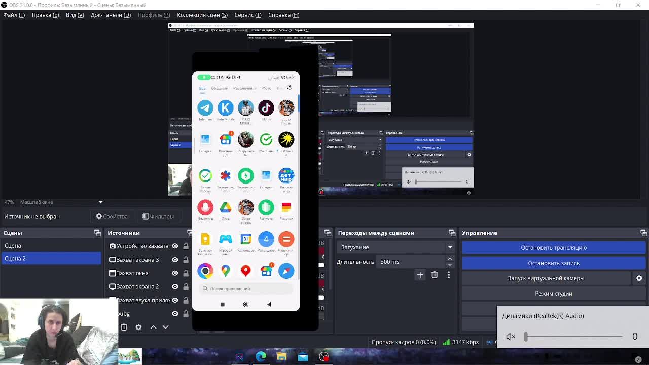Undock the Сцены panel with float icon
The width and height of the screenshot is (649, 365).
tap(97, 233)
